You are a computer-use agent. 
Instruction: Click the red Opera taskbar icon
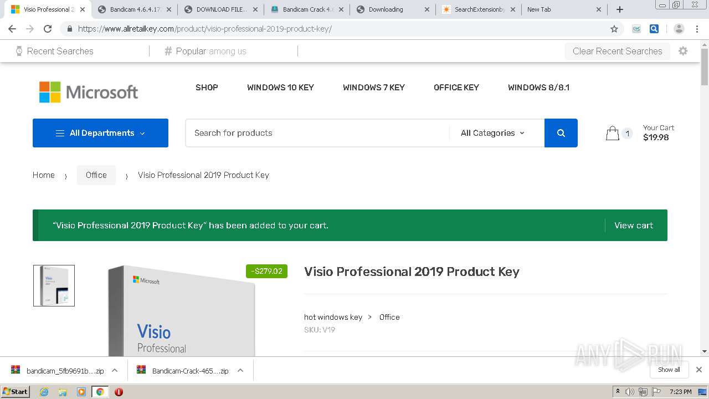pyautogui.click(x=119, y=392)
